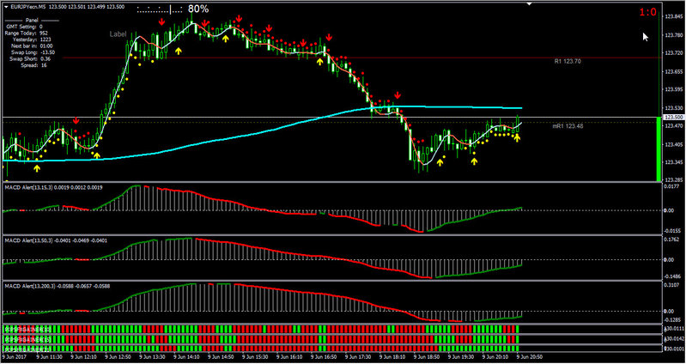Click the 123.285 price scale value

point(672,179)
